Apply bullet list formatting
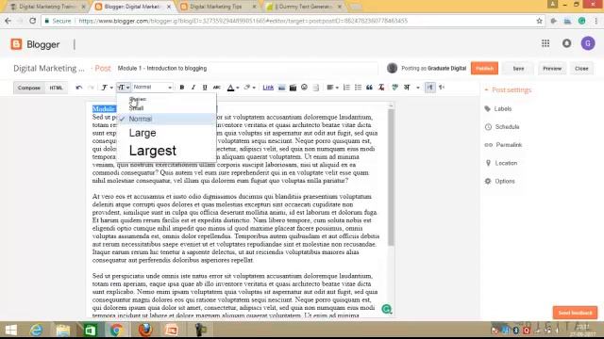This screenshot has height=339, width=604. coord(358,88)
